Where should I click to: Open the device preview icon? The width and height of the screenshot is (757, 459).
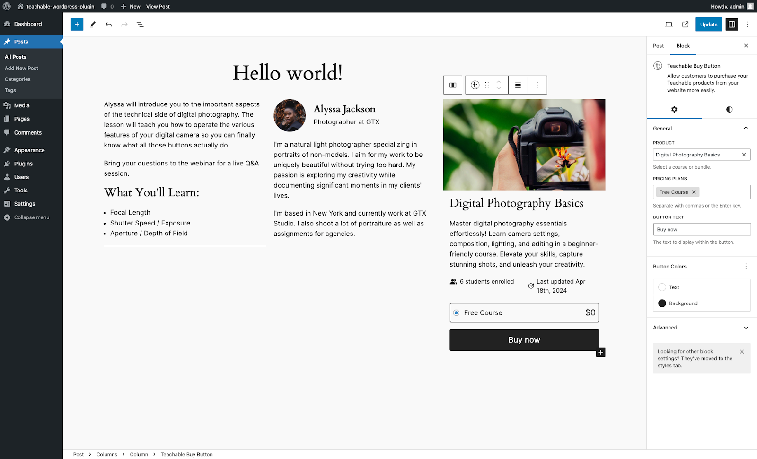point(669,25)
